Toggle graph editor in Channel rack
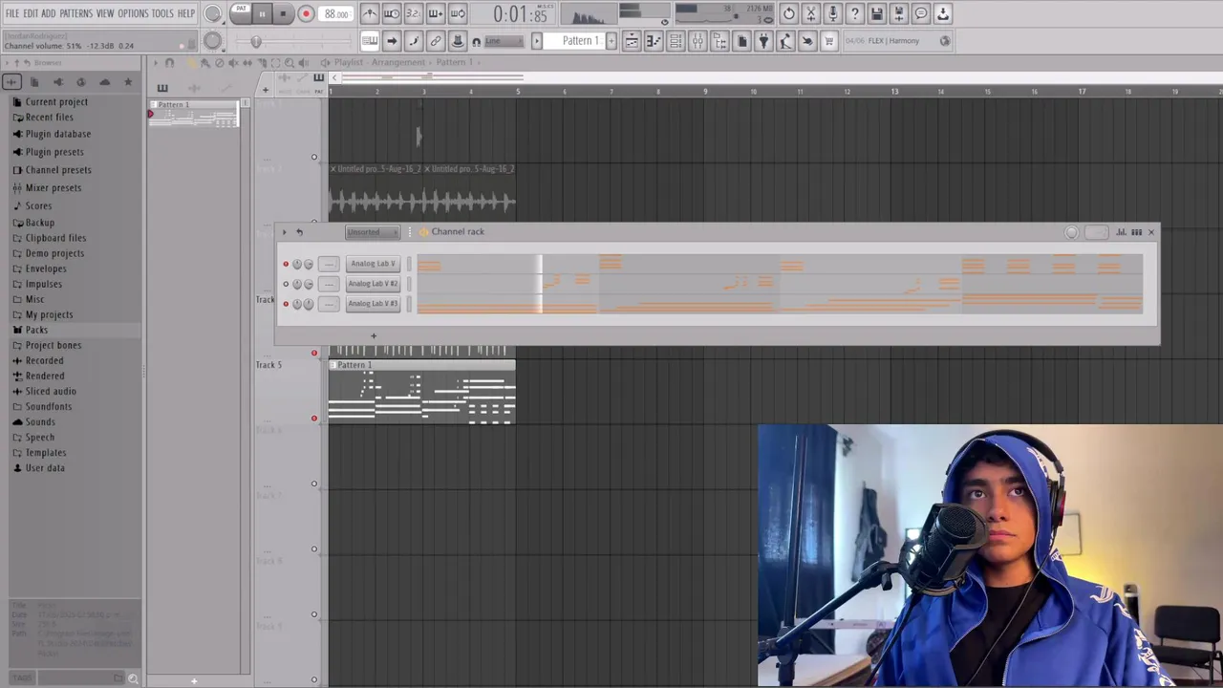 (1121, 232)
